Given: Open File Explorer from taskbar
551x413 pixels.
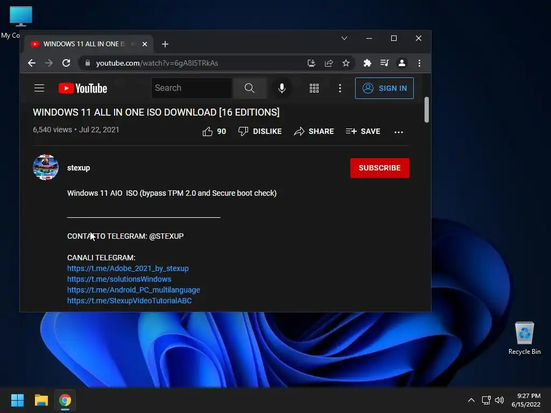Looking at the screenshot, I should pyautogui.click(x=41, y=400).
